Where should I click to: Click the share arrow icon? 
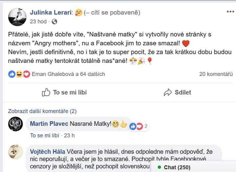click(x=168, y=92)
